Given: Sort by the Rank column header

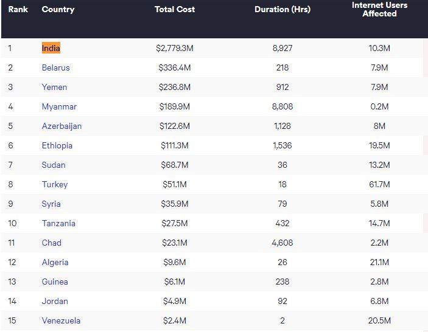Looking at the screenshot, I should pyautogui.click(x=18, y=10).
